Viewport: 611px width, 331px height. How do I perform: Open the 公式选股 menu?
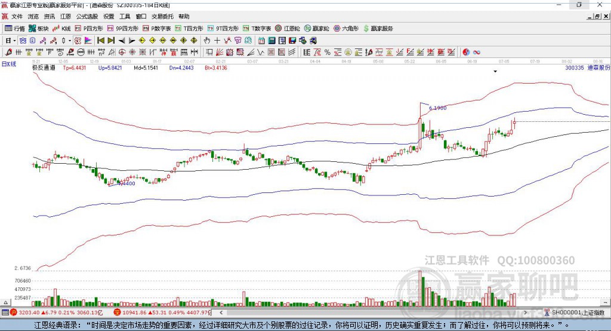pyautogui.click(x=87, y=16)
